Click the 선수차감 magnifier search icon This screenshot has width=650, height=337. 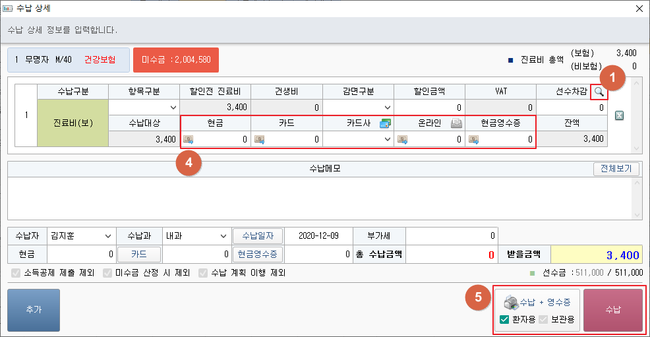[x=599, y=93]
